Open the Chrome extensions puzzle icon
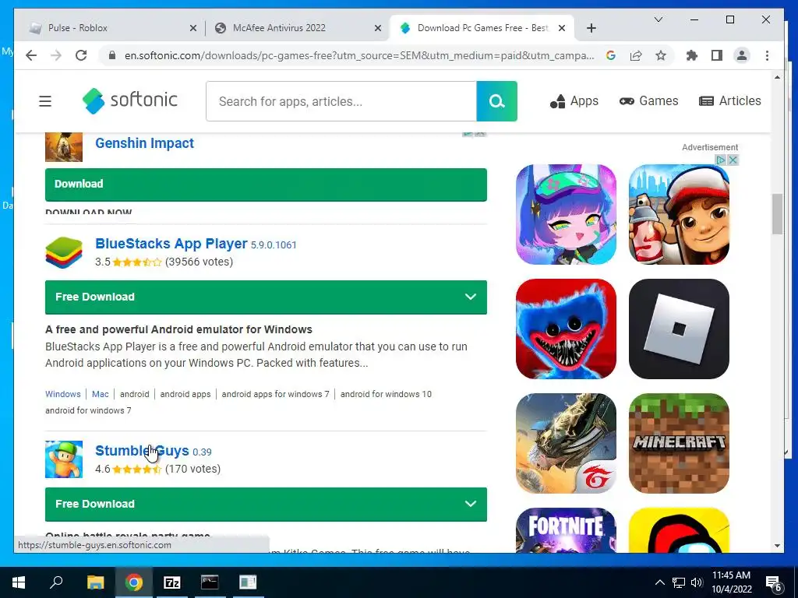This screenshot has width=798, height=598. 692,55
